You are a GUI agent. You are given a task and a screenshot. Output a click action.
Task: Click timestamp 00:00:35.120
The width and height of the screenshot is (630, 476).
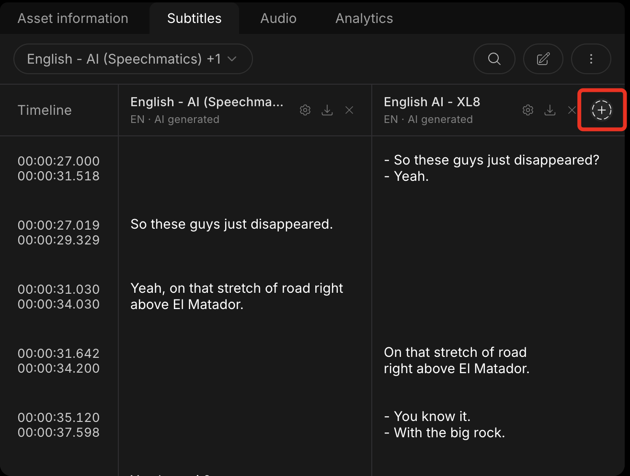tap(58, 418)
